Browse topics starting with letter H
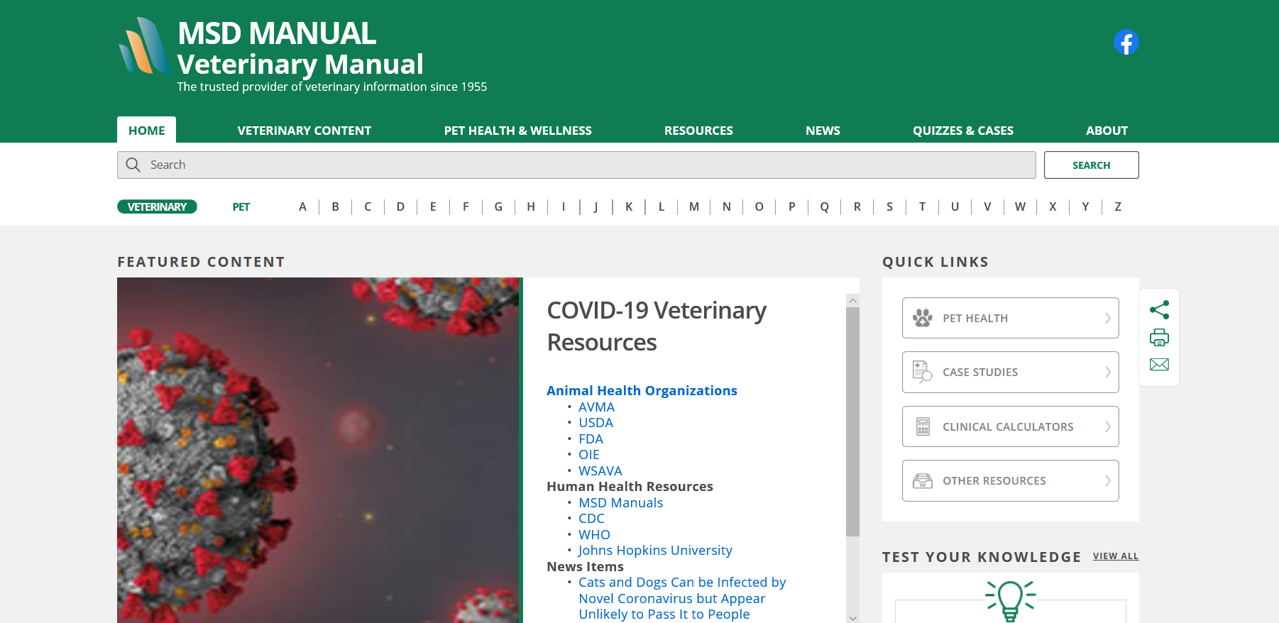Screen dimensions: 1279x623 [x=531, y=206]
